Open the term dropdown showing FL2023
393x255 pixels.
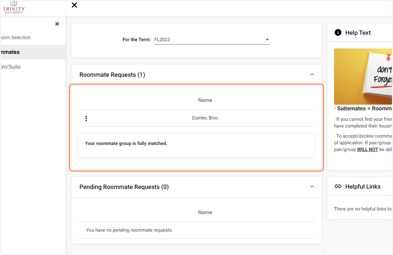click(212, 40)
